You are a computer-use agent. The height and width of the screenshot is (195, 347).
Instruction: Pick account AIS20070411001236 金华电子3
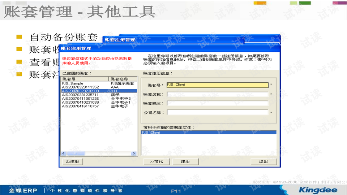tap(80, 99)
